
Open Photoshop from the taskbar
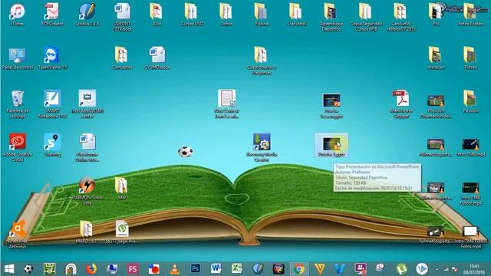point(195,269)
